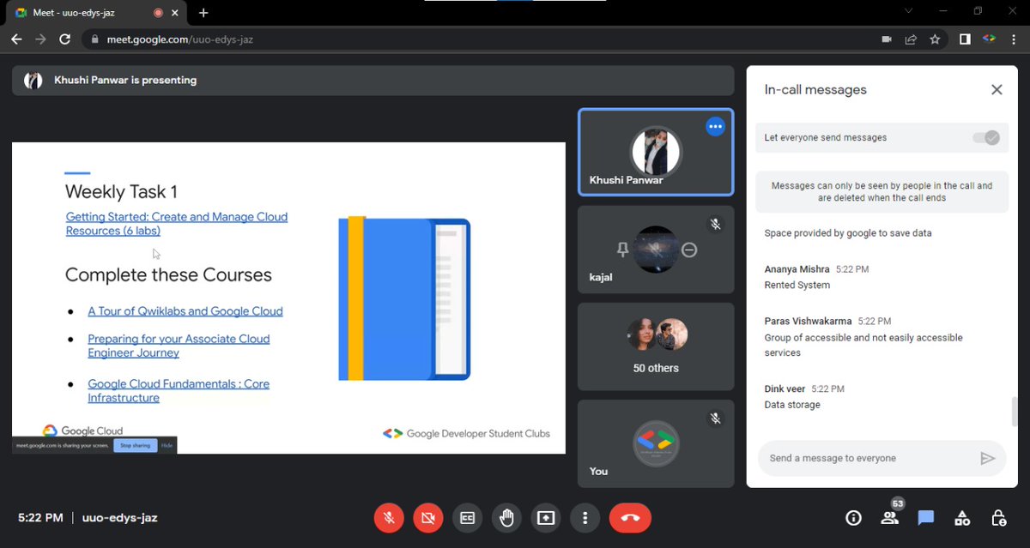Open more options three-dot menu in bottom bar

(x=585, y=518)
